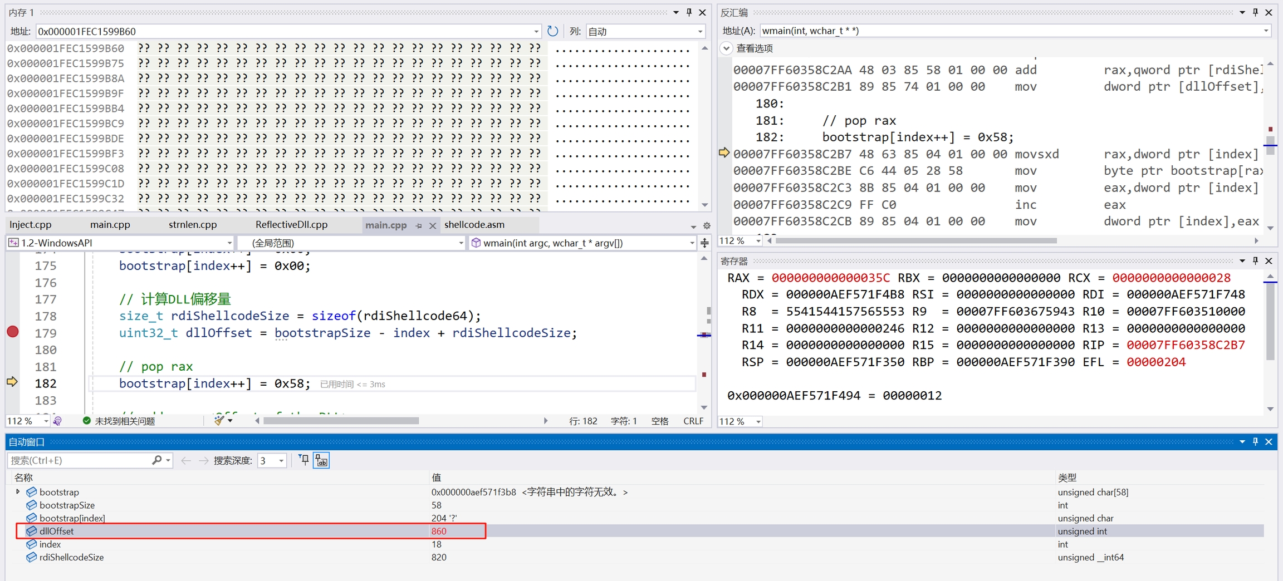Expand the 查看选项 section in disassembly
The image size is (1283, 581).
click(726, 48)
